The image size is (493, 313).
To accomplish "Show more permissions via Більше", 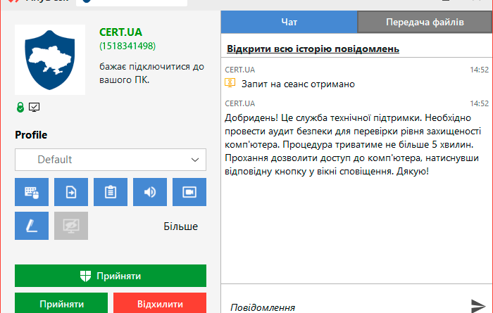I will 180,226.
